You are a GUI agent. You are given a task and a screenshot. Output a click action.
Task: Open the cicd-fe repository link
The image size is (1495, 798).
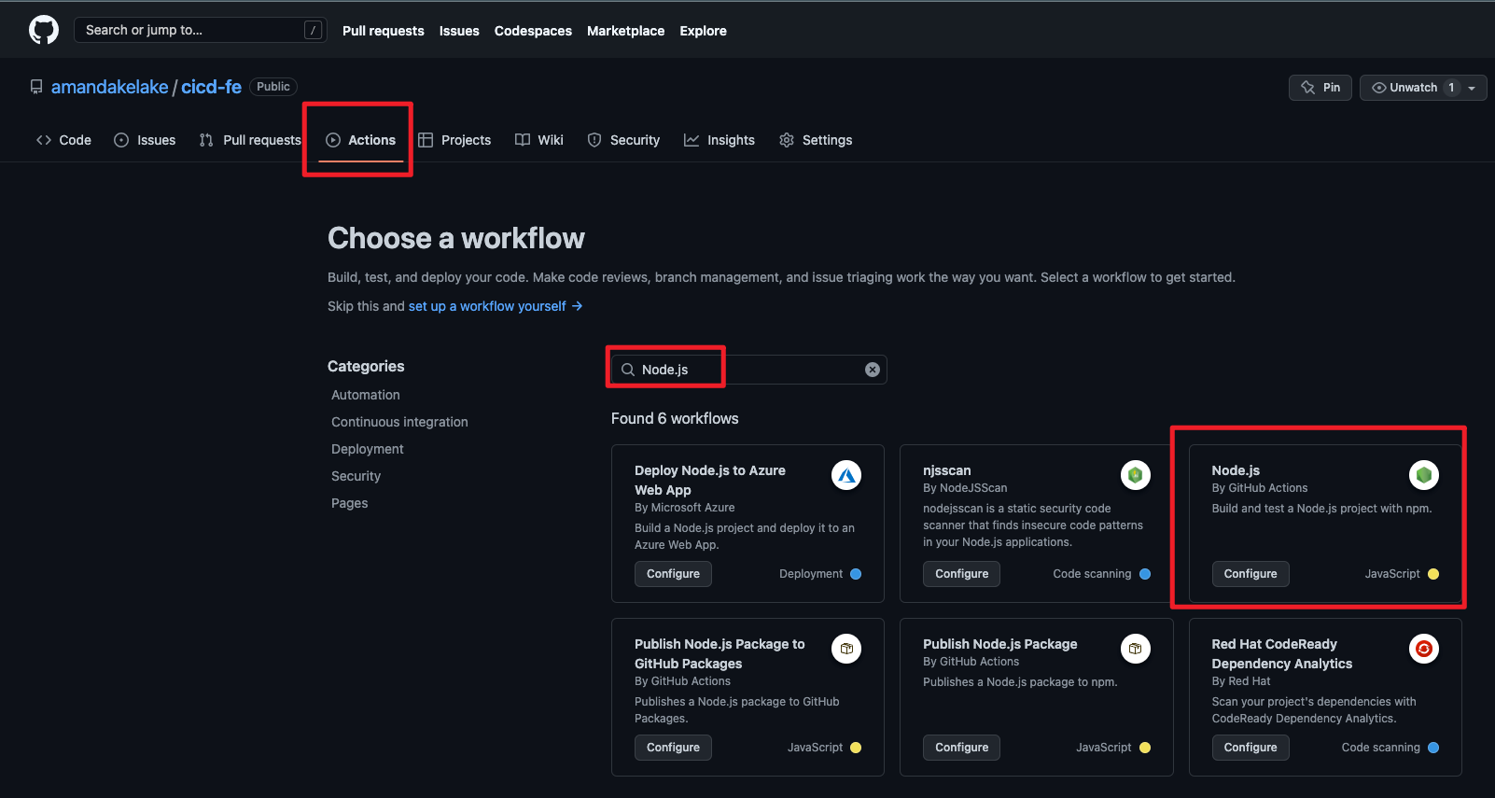211,87
